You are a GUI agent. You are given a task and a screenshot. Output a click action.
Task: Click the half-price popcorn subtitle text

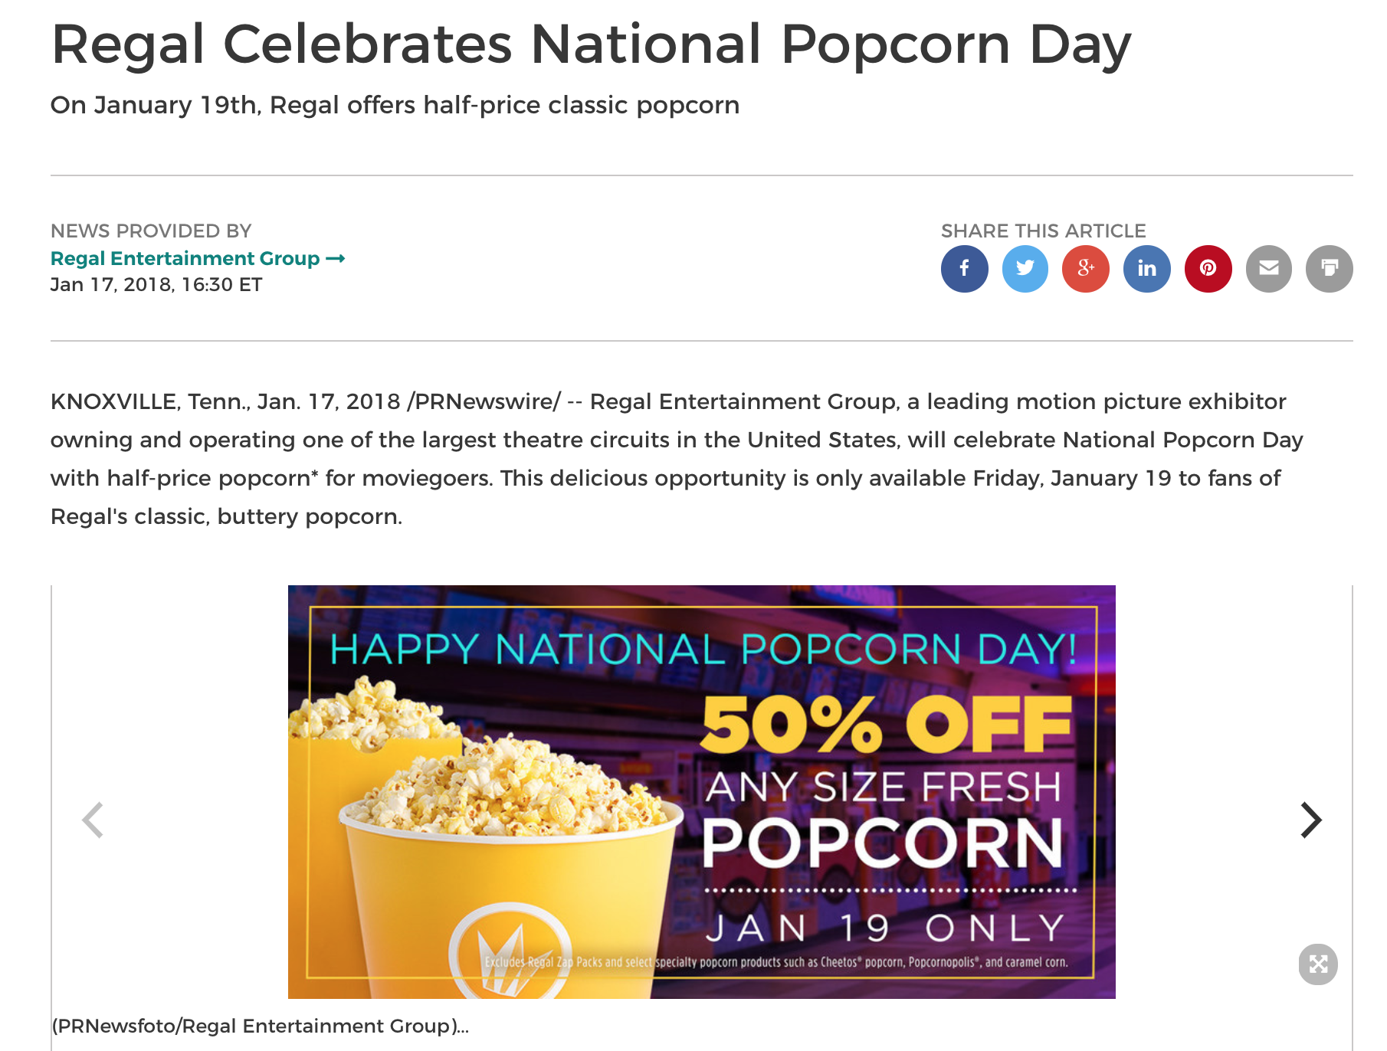(x=395, y=105)
